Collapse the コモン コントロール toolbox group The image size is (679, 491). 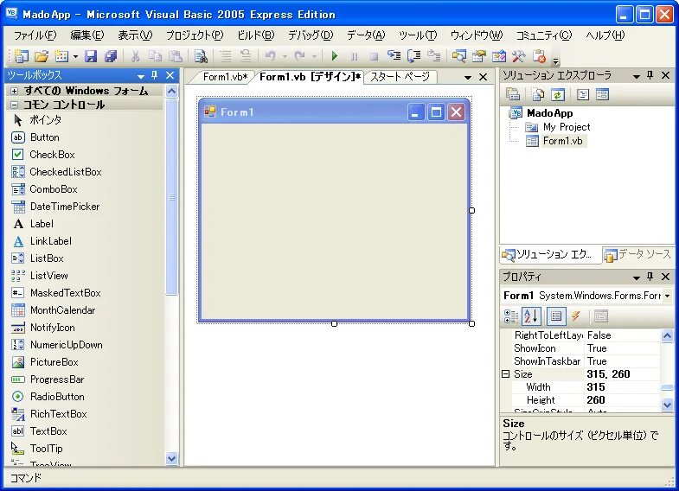pyautogui.click(x=15, y=105)
